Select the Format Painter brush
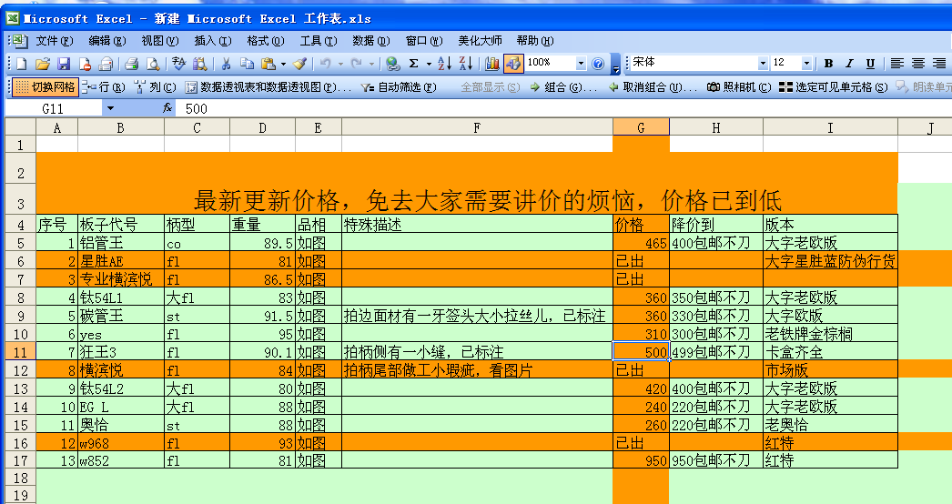This screenshot has width=952, height=504. pos(299,64)
